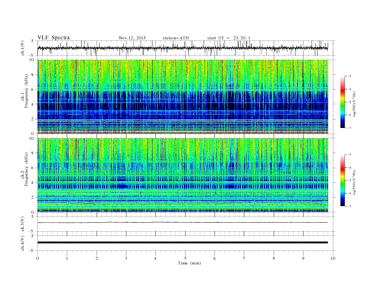Click the "ch.1(V)" waveform axis label

tap(23, 48)
